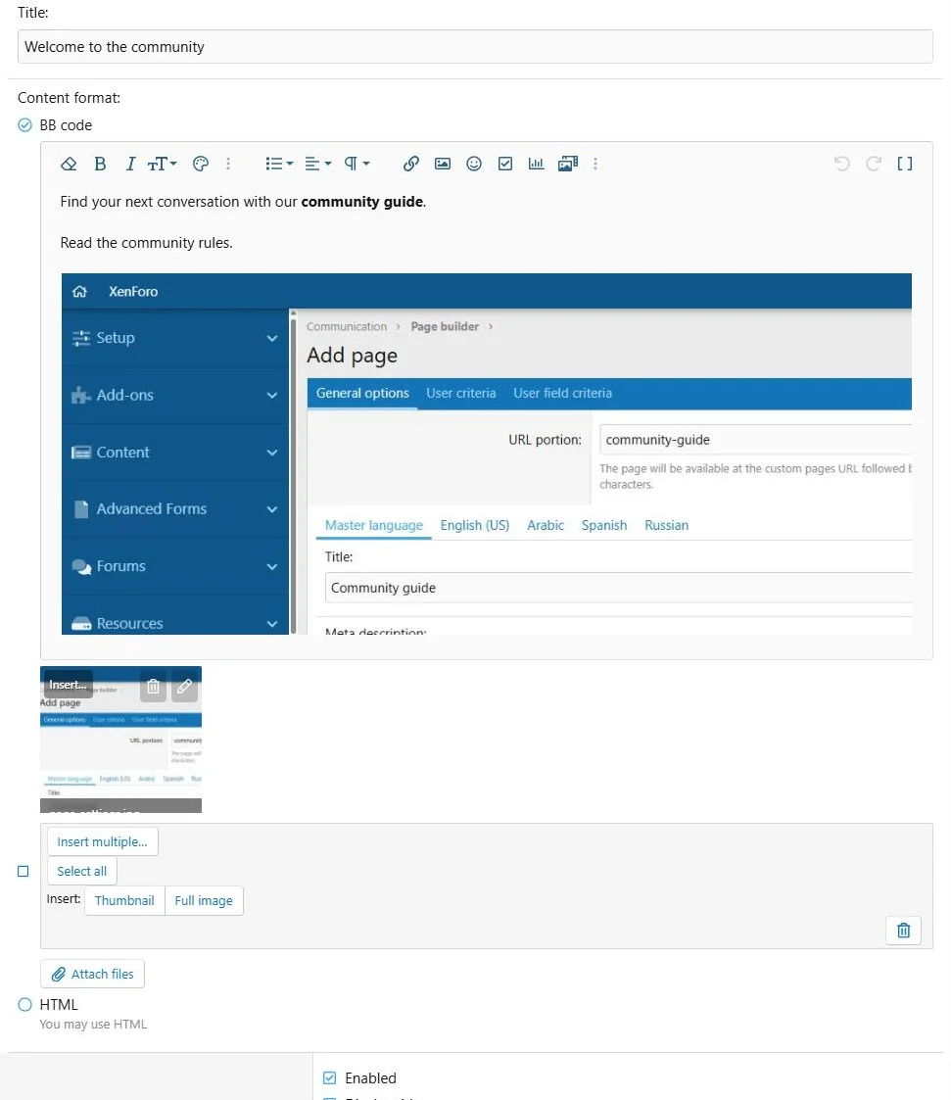Screen dimensions: 951x1100
Task: Click the Title input field
Action: [x=475, y=46]
